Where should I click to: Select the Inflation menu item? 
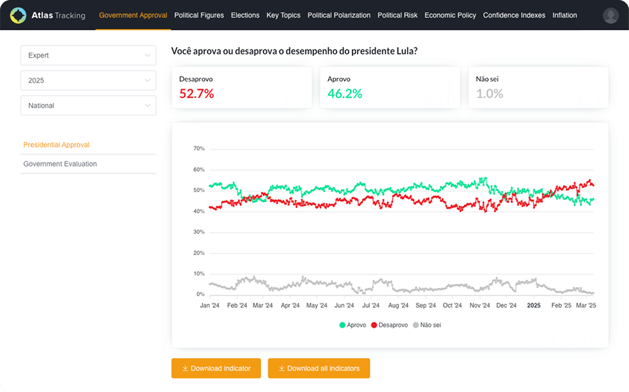pos(564,15)
